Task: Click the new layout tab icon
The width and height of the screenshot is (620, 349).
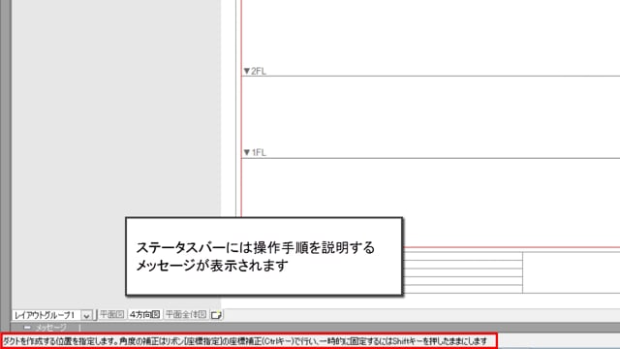Action: point(216,315)
